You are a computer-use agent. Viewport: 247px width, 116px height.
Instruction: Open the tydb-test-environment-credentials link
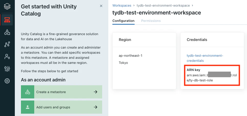click(205, 58)
